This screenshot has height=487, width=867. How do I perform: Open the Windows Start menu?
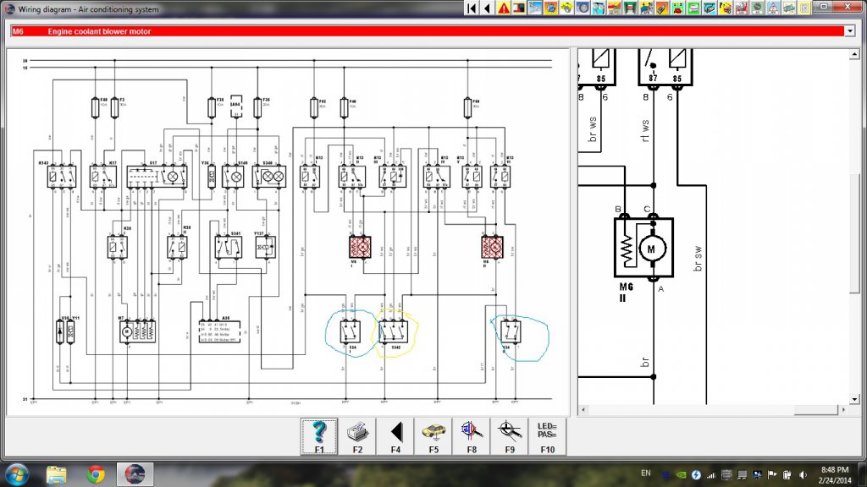18,473
